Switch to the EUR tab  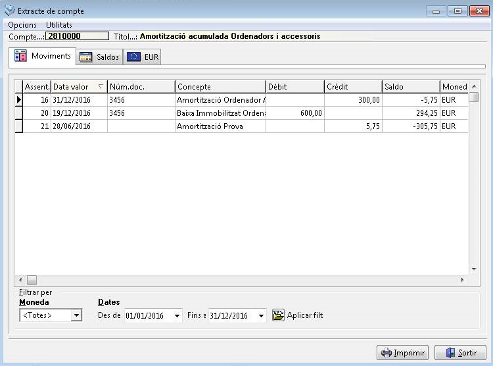[x=143, y=57]
